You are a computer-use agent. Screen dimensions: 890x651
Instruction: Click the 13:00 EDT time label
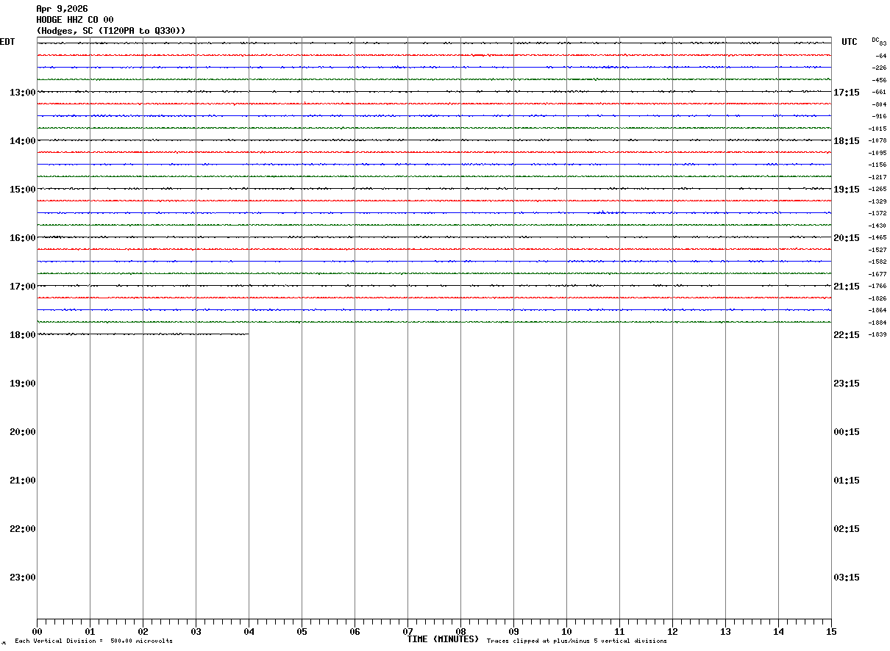(22, 93)
